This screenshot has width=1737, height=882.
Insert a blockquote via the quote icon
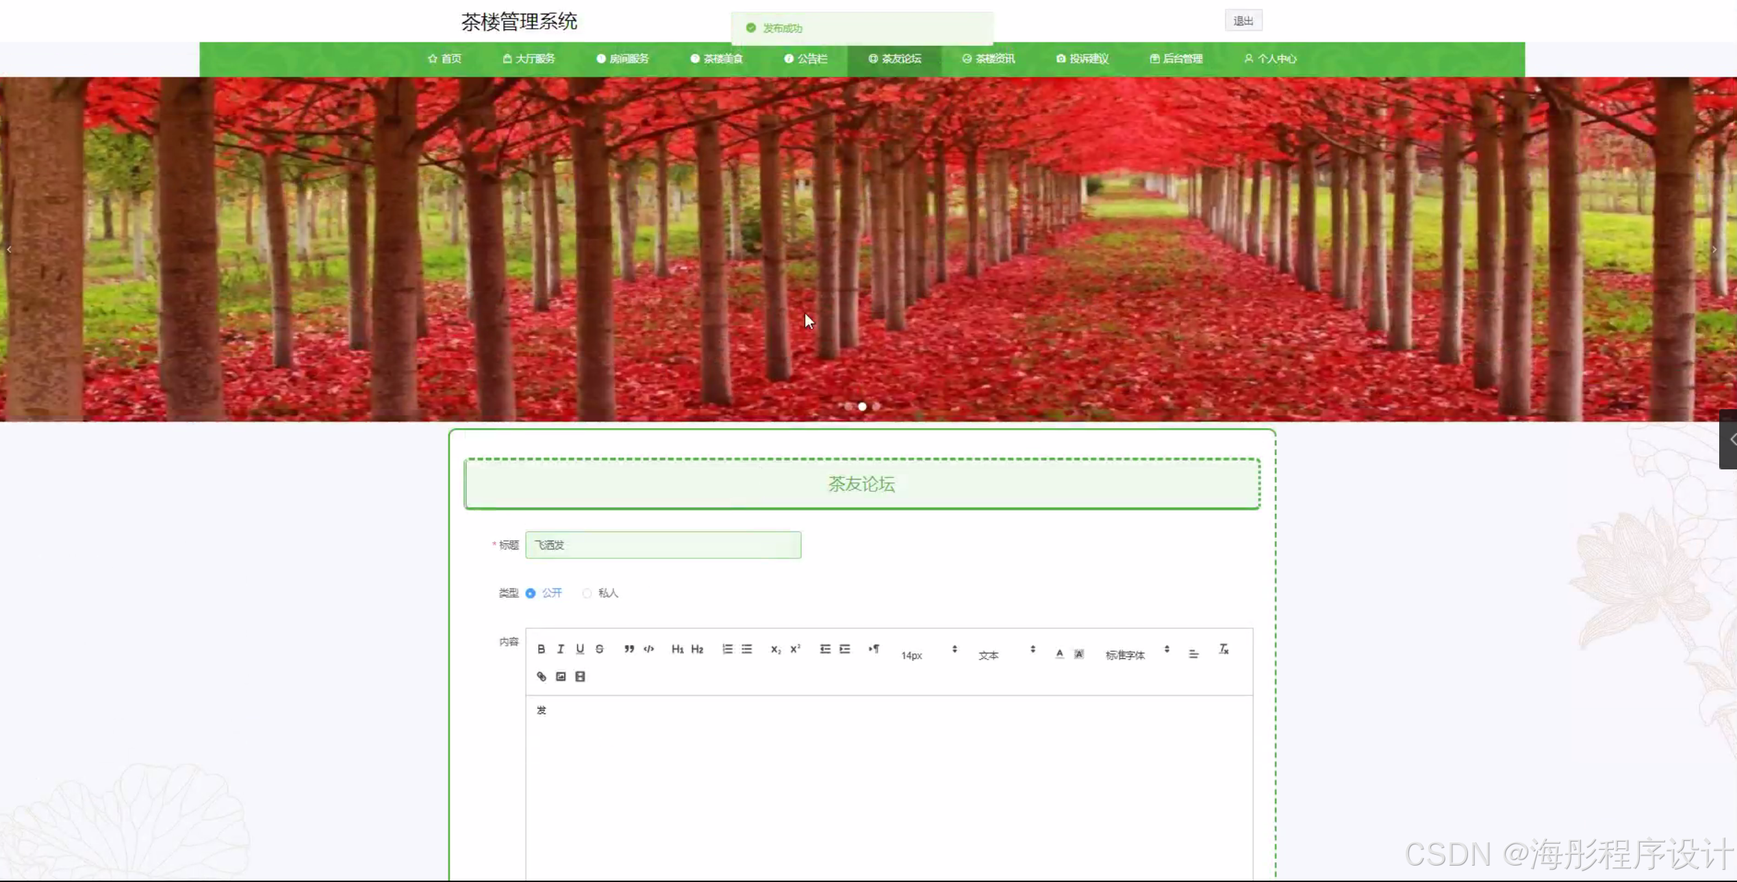[x=629, y=649]
